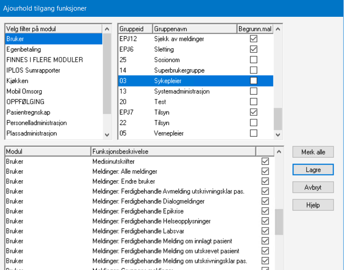Image resolution: width=345 pixels, height=270 pixels.
Task: Sort by Funksjonsbeskrivelse column header
Action: click(172, 151)
